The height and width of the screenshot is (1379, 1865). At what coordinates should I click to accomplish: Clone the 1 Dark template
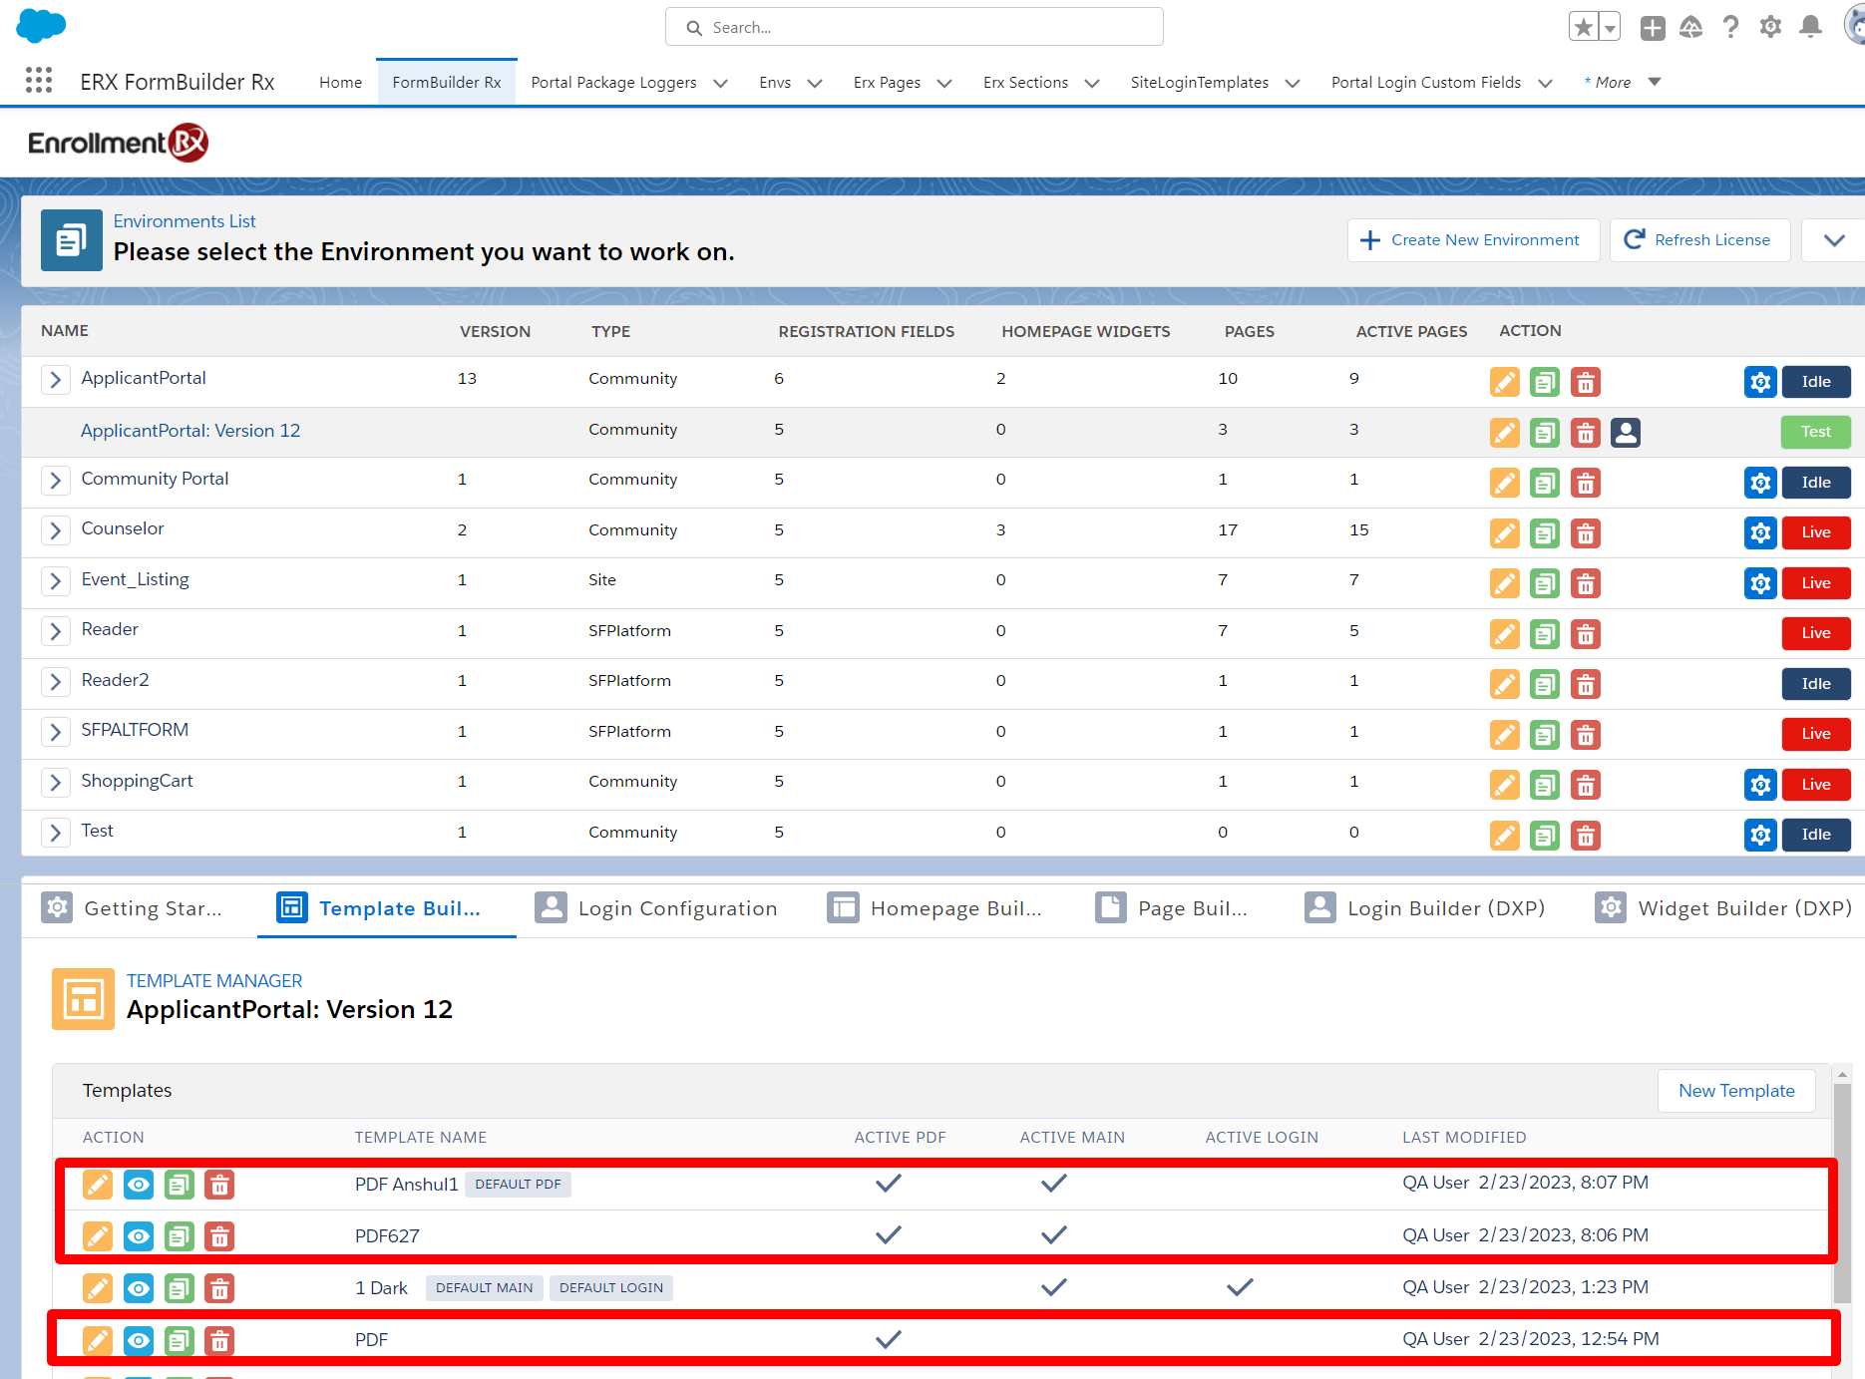click(179, 1288)
